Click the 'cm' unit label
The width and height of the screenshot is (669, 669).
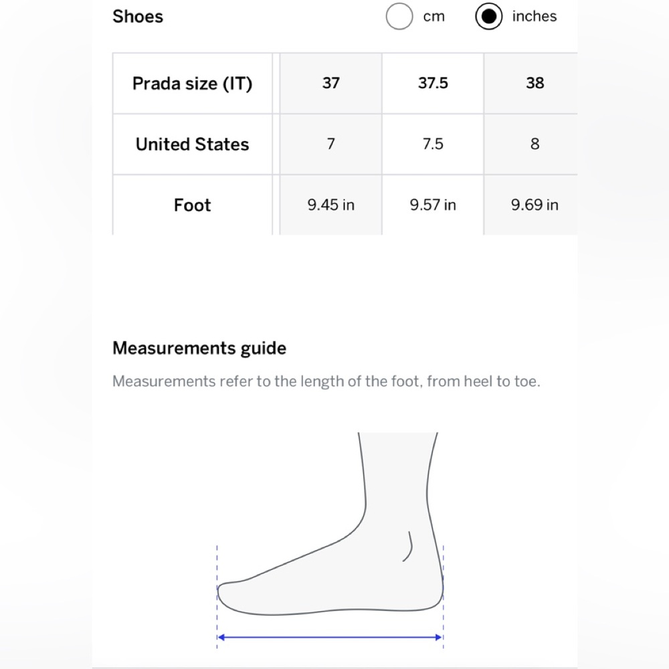pyautogui.click(x=434, y=17)
